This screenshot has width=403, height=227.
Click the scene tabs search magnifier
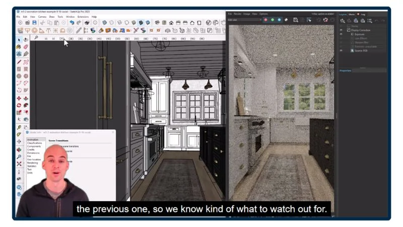pyautogui.click(x=36, y=38)
